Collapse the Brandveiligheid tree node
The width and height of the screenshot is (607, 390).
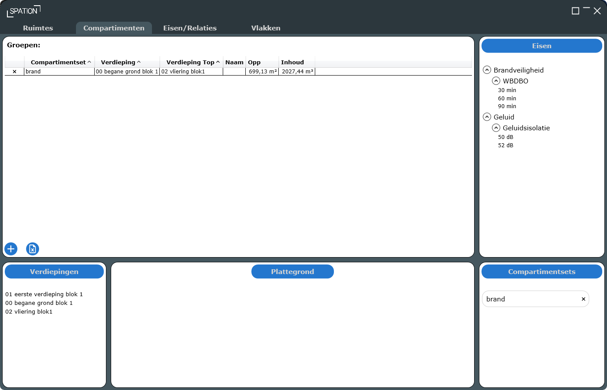[x=487, y=70]
